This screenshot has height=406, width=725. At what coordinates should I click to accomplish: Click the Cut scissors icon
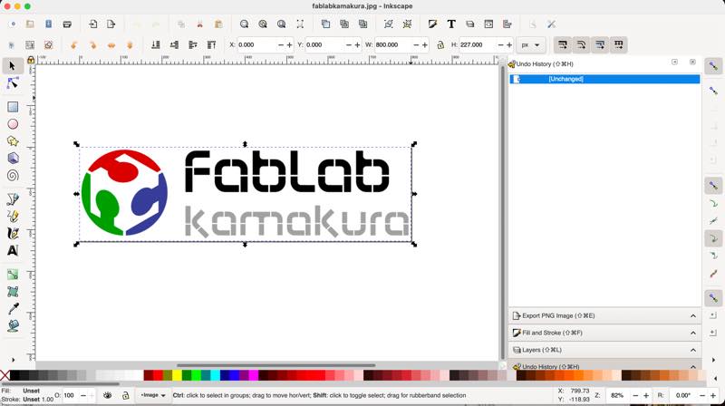[x=200, y=24]
